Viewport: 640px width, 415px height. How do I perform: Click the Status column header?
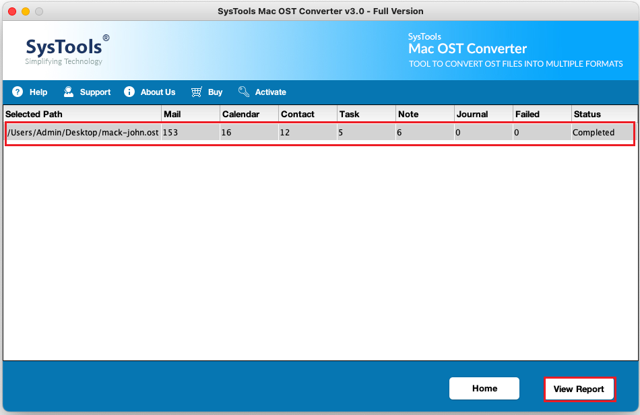(604, 115)
